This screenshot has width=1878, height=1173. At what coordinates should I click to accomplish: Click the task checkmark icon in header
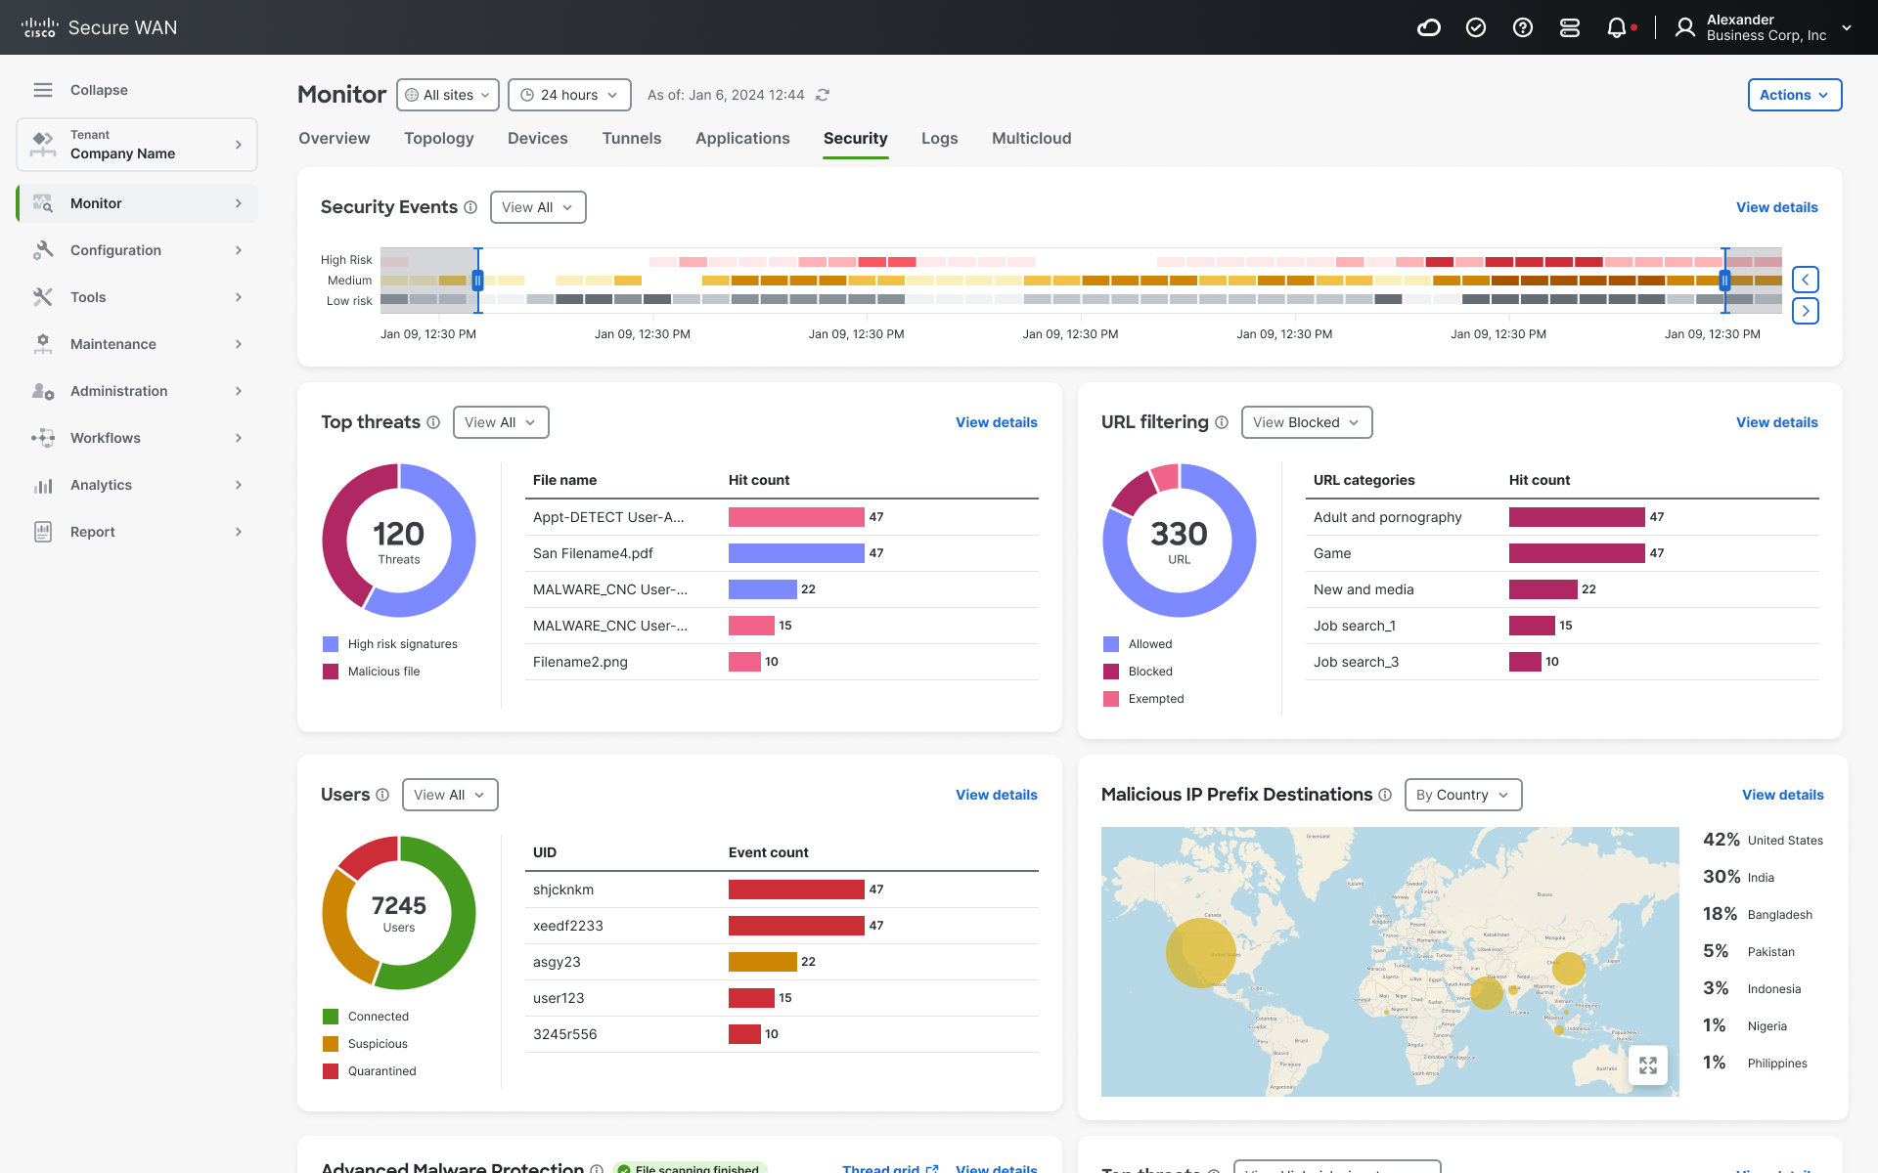coord(1476,27)
